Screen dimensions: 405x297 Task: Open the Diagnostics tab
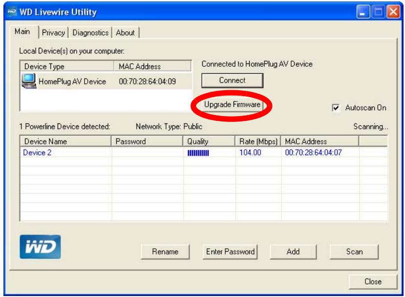90,33
